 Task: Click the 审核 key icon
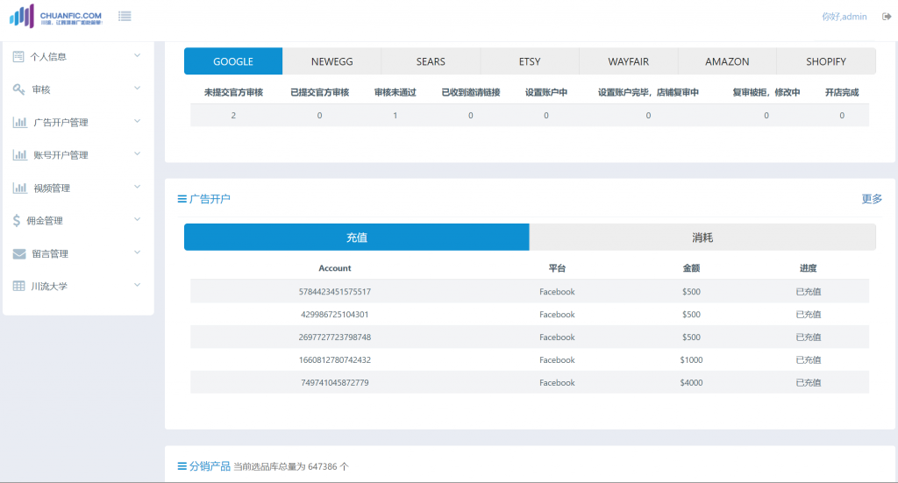point(19,89)
